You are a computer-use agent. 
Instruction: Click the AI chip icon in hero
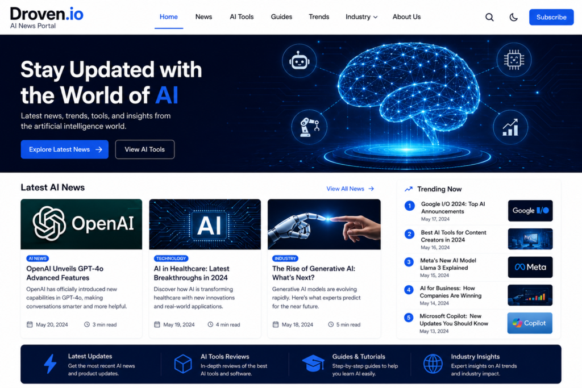(514, 59)
